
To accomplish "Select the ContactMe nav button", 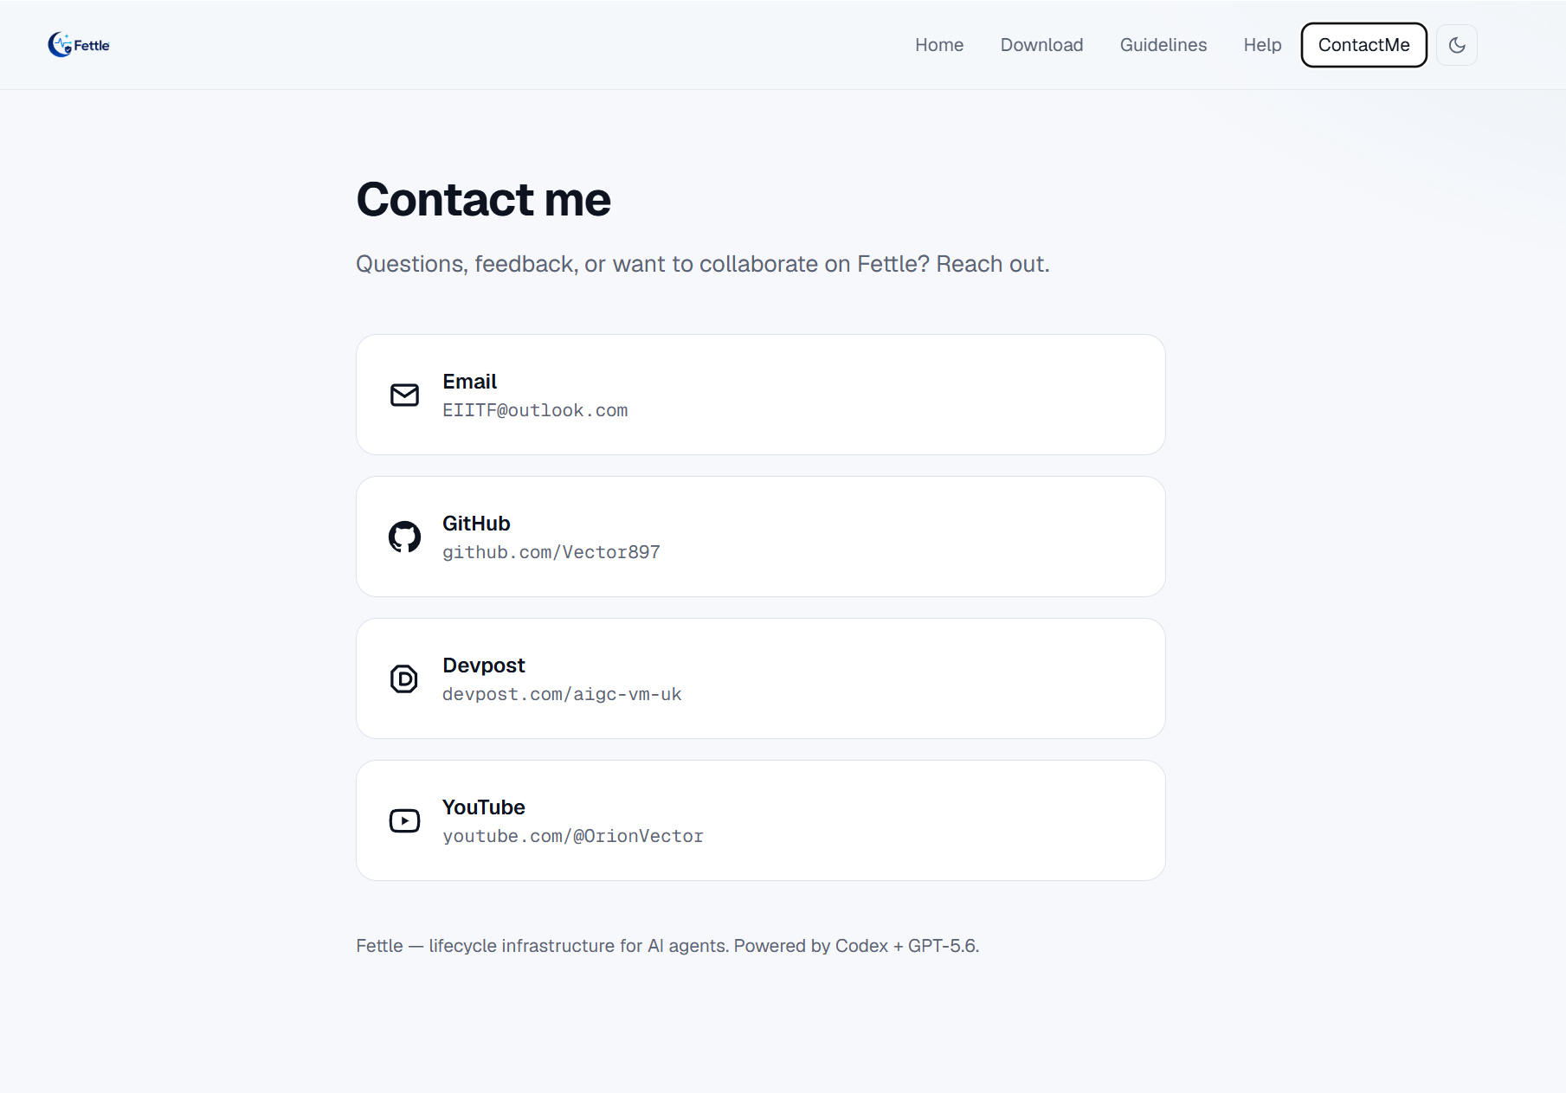I will [1363, 45].
